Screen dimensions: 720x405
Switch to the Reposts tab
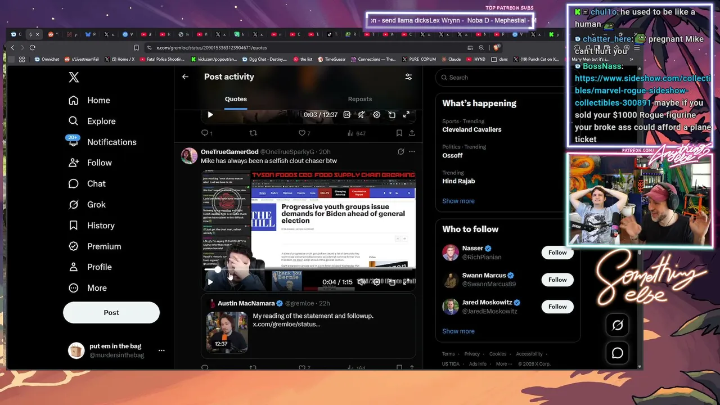[x=360, y=99]
